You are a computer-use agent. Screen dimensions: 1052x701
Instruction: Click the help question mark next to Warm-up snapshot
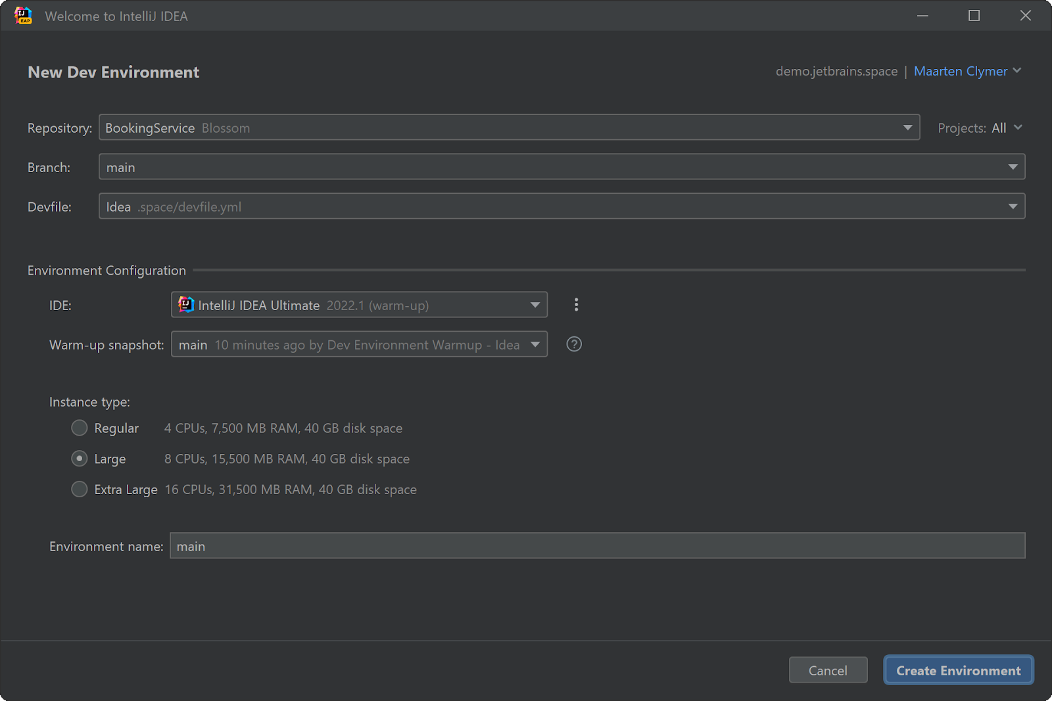point(574,344)
